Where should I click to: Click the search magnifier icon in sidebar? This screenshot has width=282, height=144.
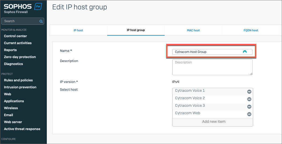point(41,21)
